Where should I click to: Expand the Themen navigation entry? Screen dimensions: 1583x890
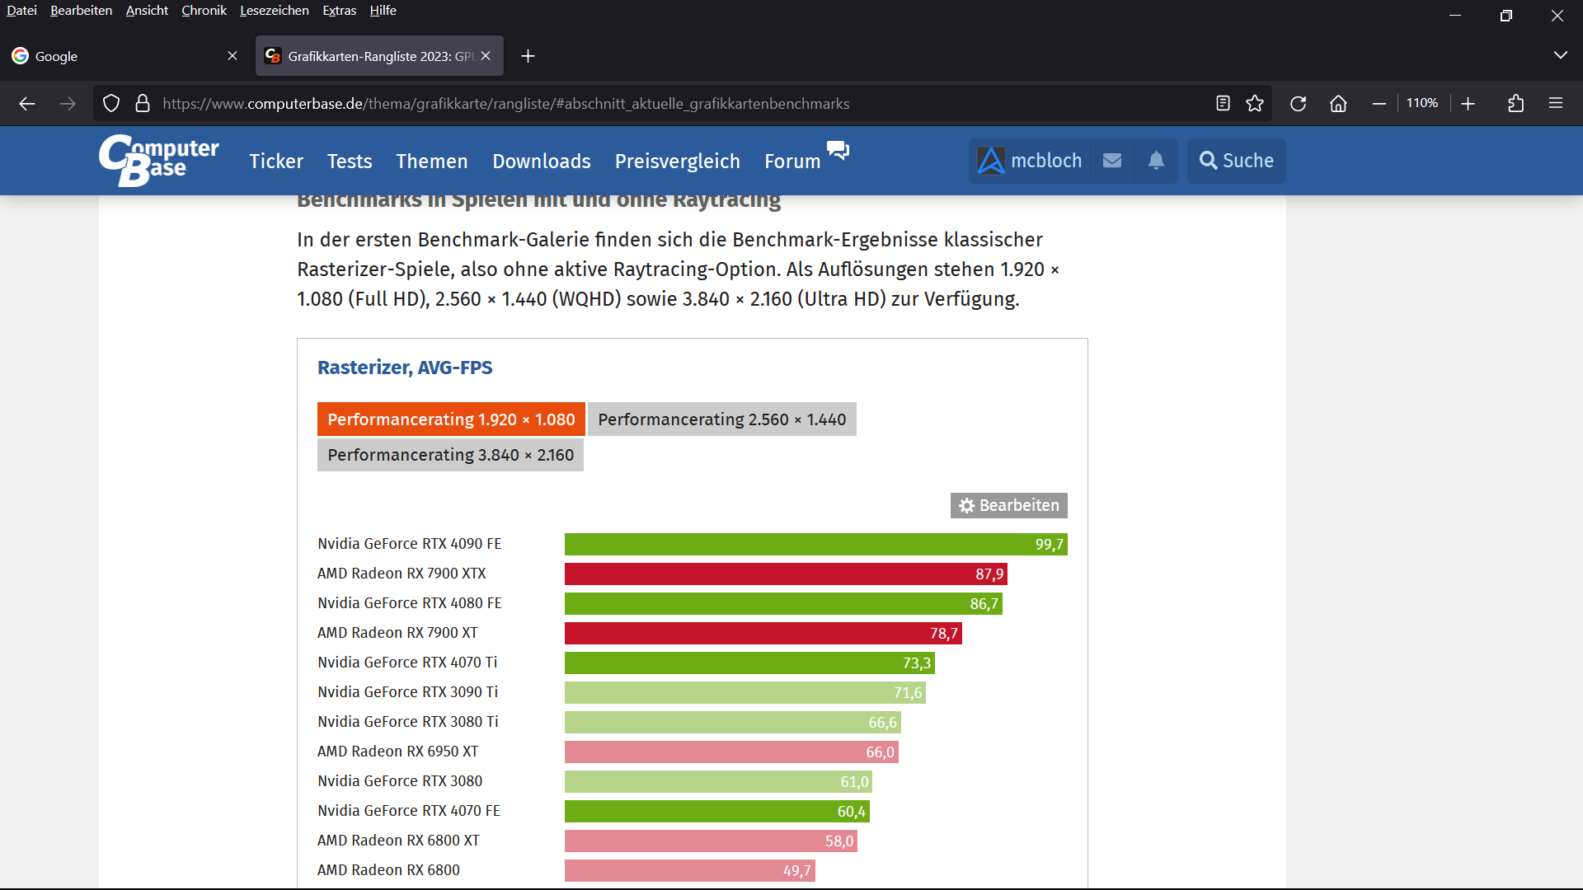[431, 162]
